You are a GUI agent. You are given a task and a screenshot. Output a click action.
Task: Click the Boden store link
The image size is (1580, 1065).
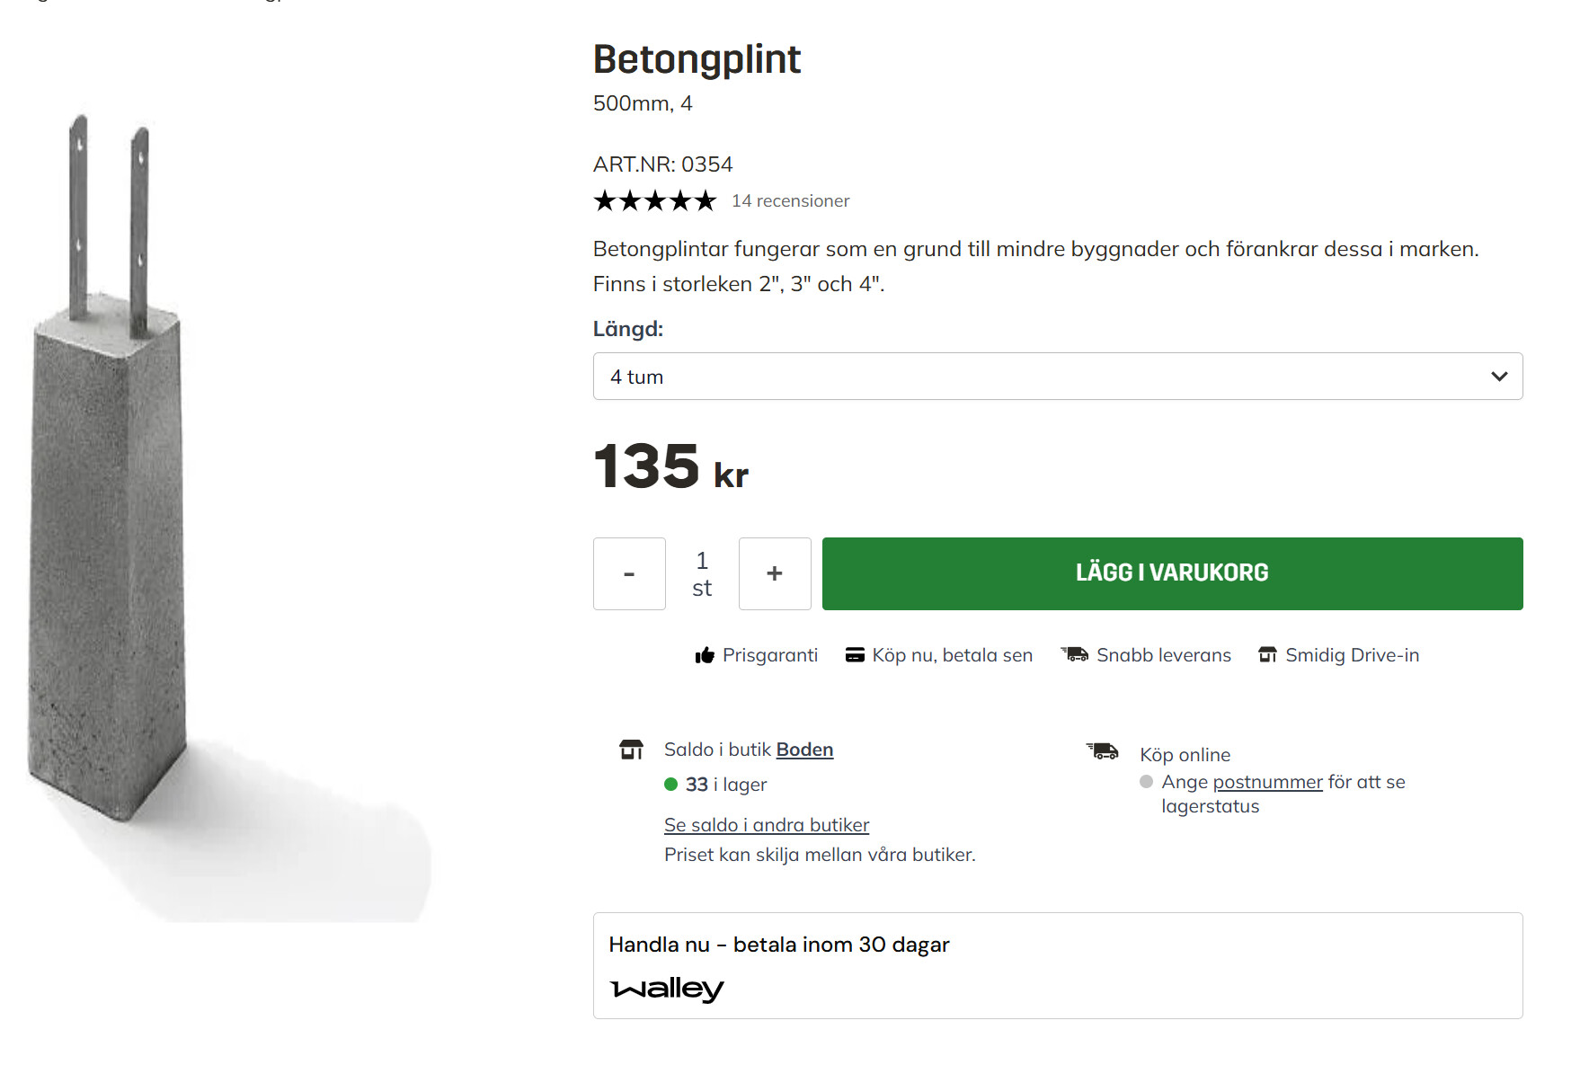point(804,750)
